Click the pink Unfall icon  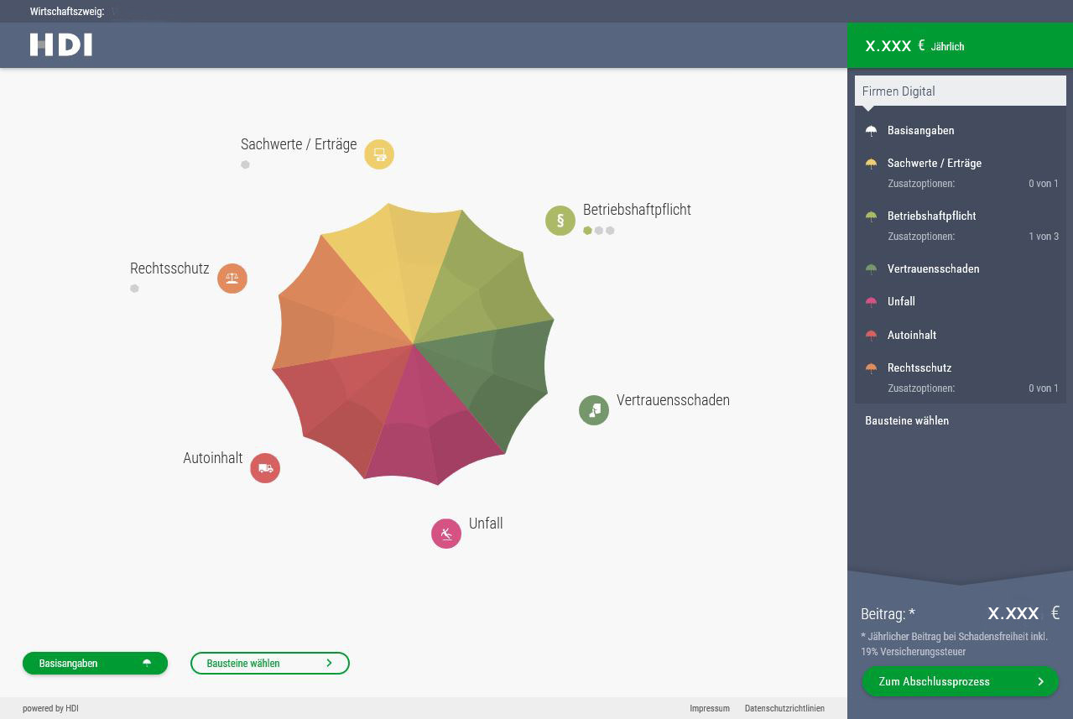coord(446,534)
